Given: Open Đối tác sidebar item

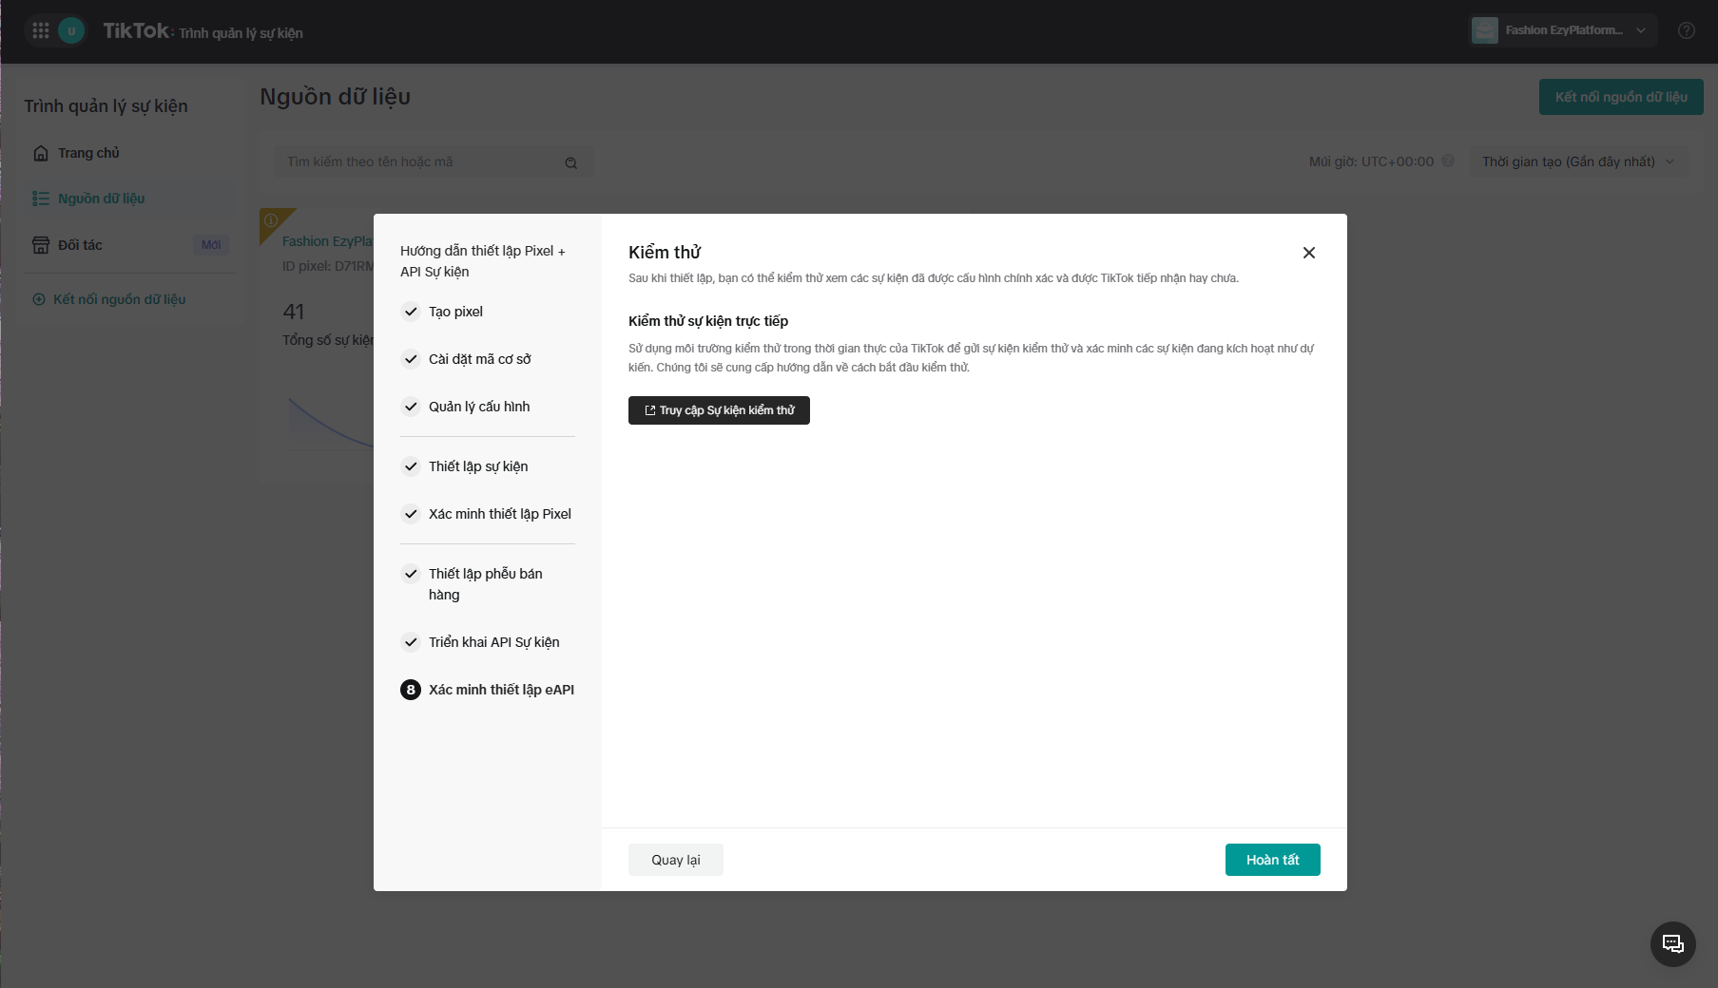Looking at the screenshot, I should tap(130, 245).
